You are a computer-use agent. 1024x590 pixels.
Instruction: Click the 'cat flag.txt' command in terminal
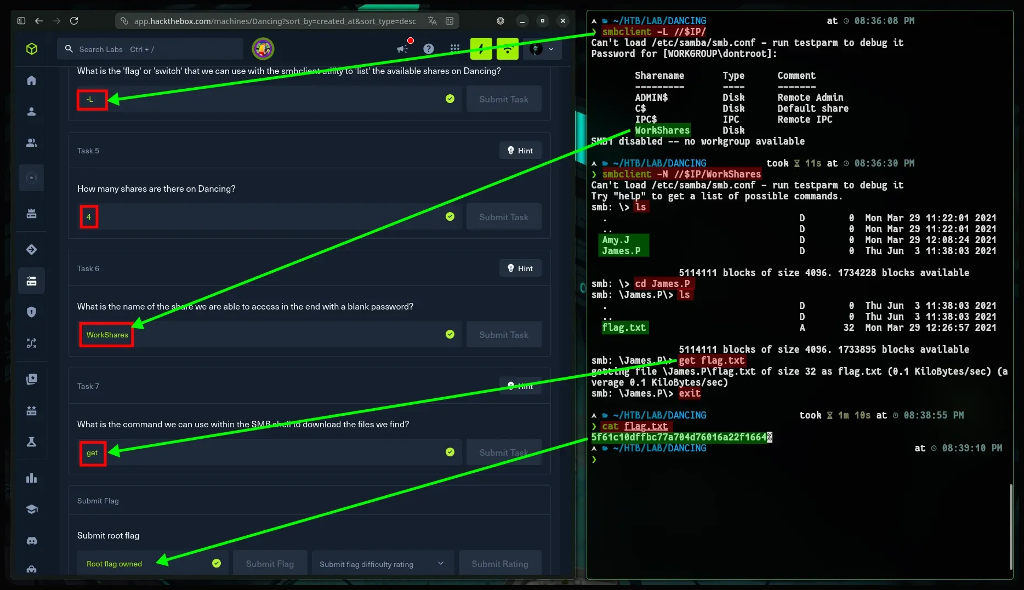click(x=635, y=426)
